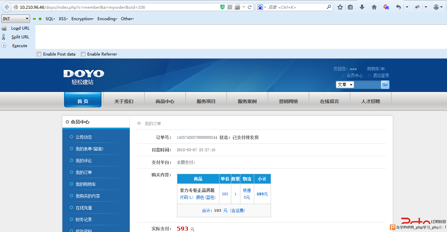Open 会员中心 link in header
This screenshot has height=232, width=447.
point(355,75)
